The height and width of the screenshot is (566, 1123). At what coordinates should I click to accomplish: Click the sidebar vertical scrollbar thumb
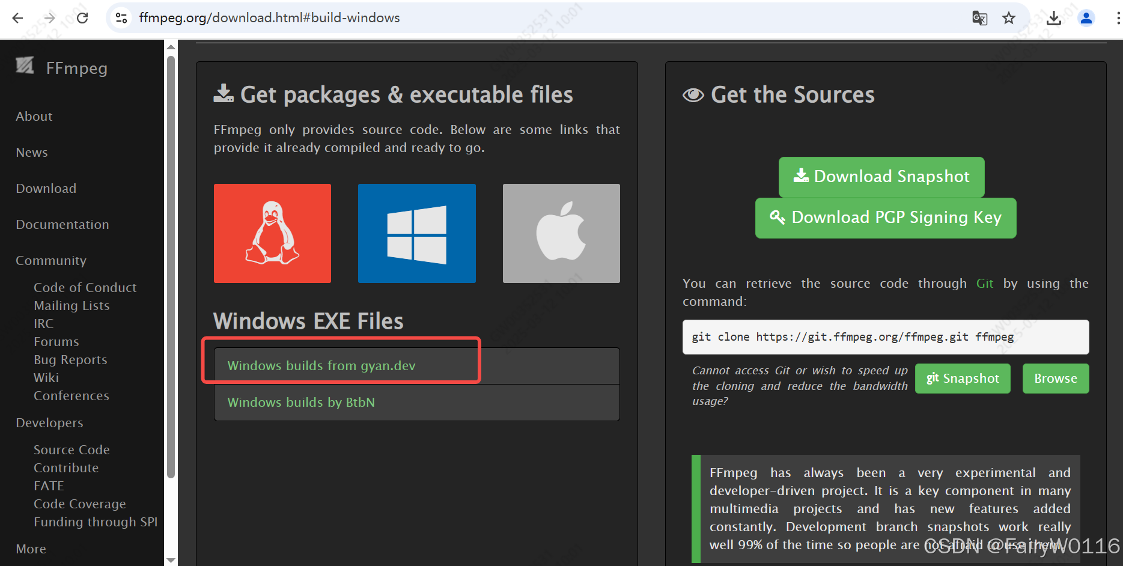pyautogui.click(x=171, y=267)
